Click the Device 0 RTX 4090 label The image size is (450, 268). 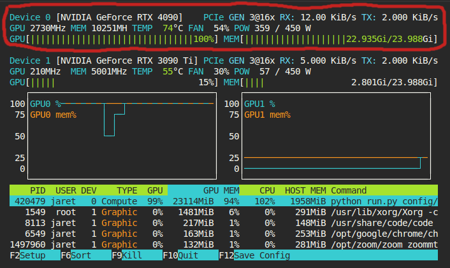point(96,17)
